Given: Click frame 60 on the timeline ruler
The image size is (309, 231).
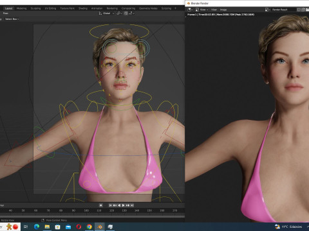Looking at the screenshot, I should pos(35,210).
